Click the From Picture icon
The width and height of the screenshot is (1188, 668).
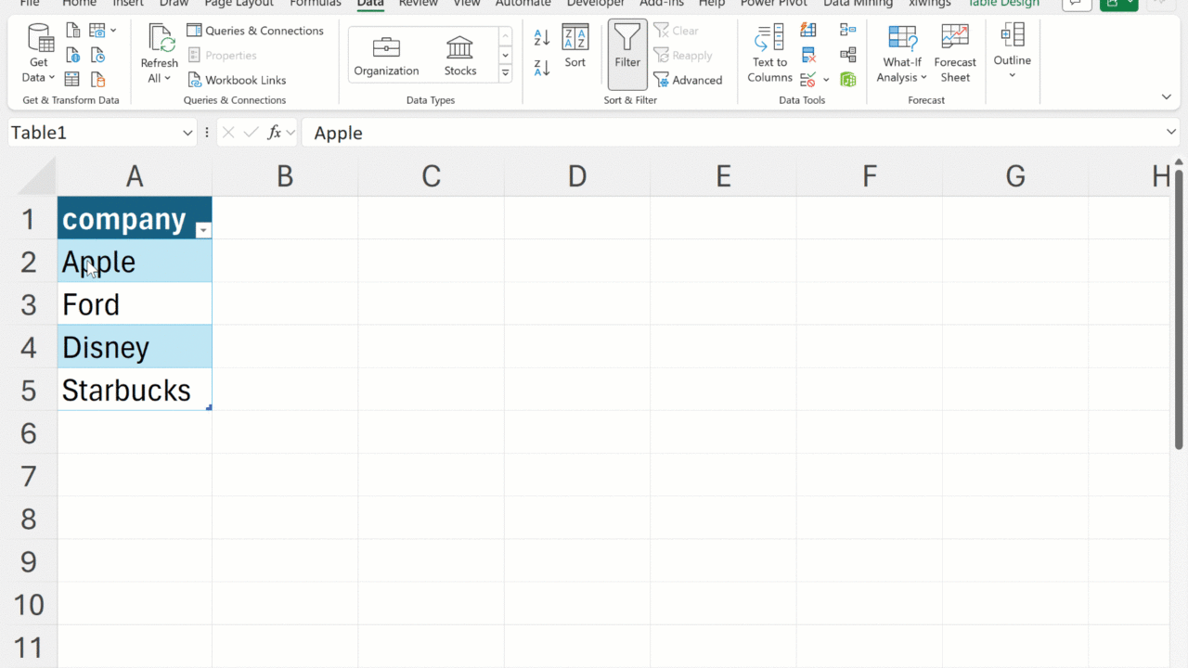pos(97,32)
